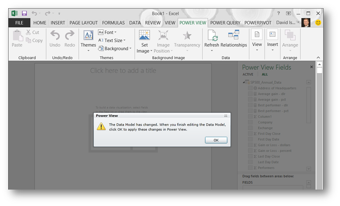The image size is (340, 206).
Task: Open the View group dropdown
Action: click(257, 41)
